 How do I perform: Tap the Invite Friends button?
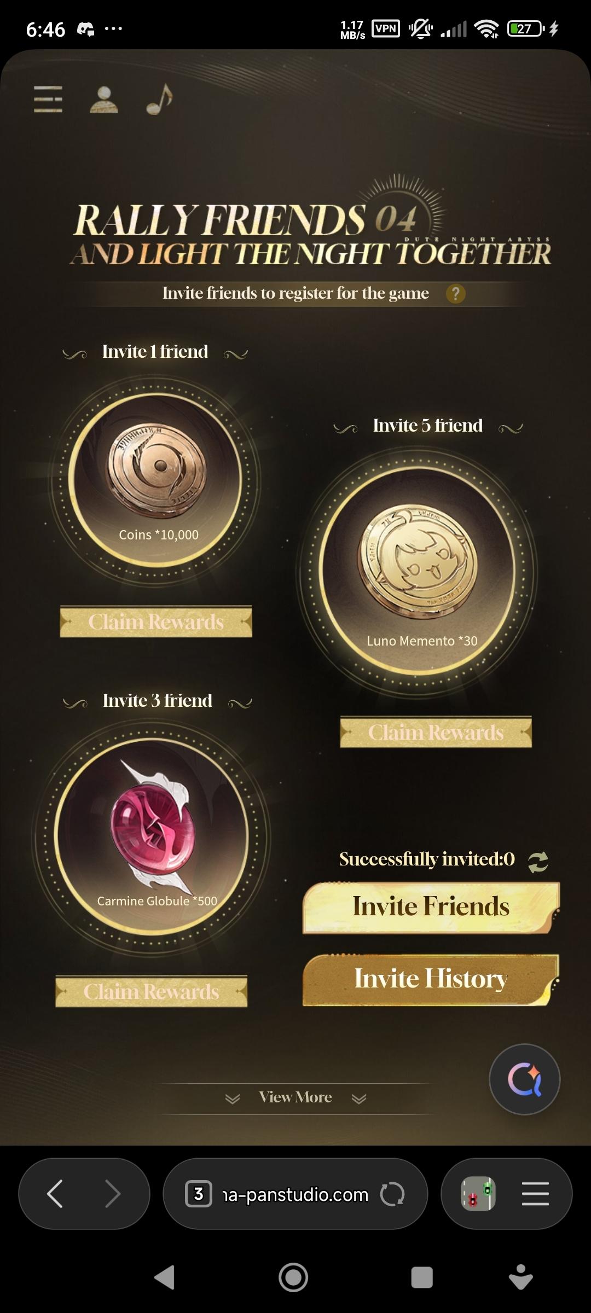(x=431, y=907)
